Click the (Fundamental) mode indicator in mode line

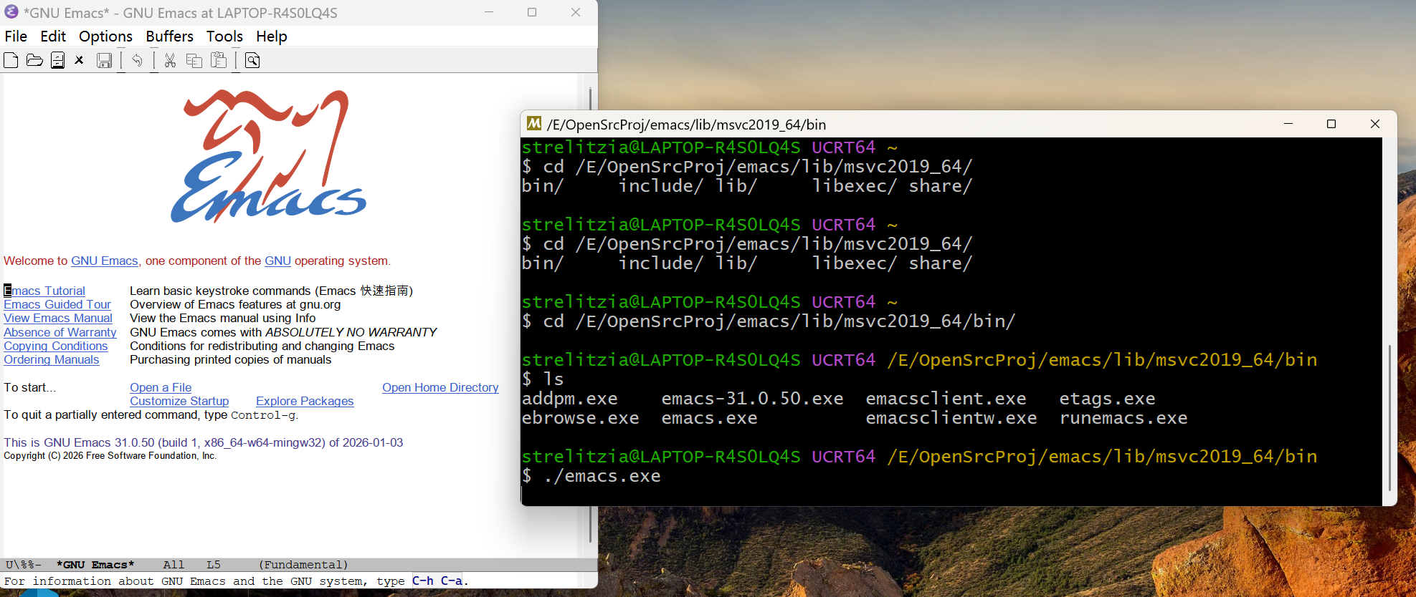303,565
